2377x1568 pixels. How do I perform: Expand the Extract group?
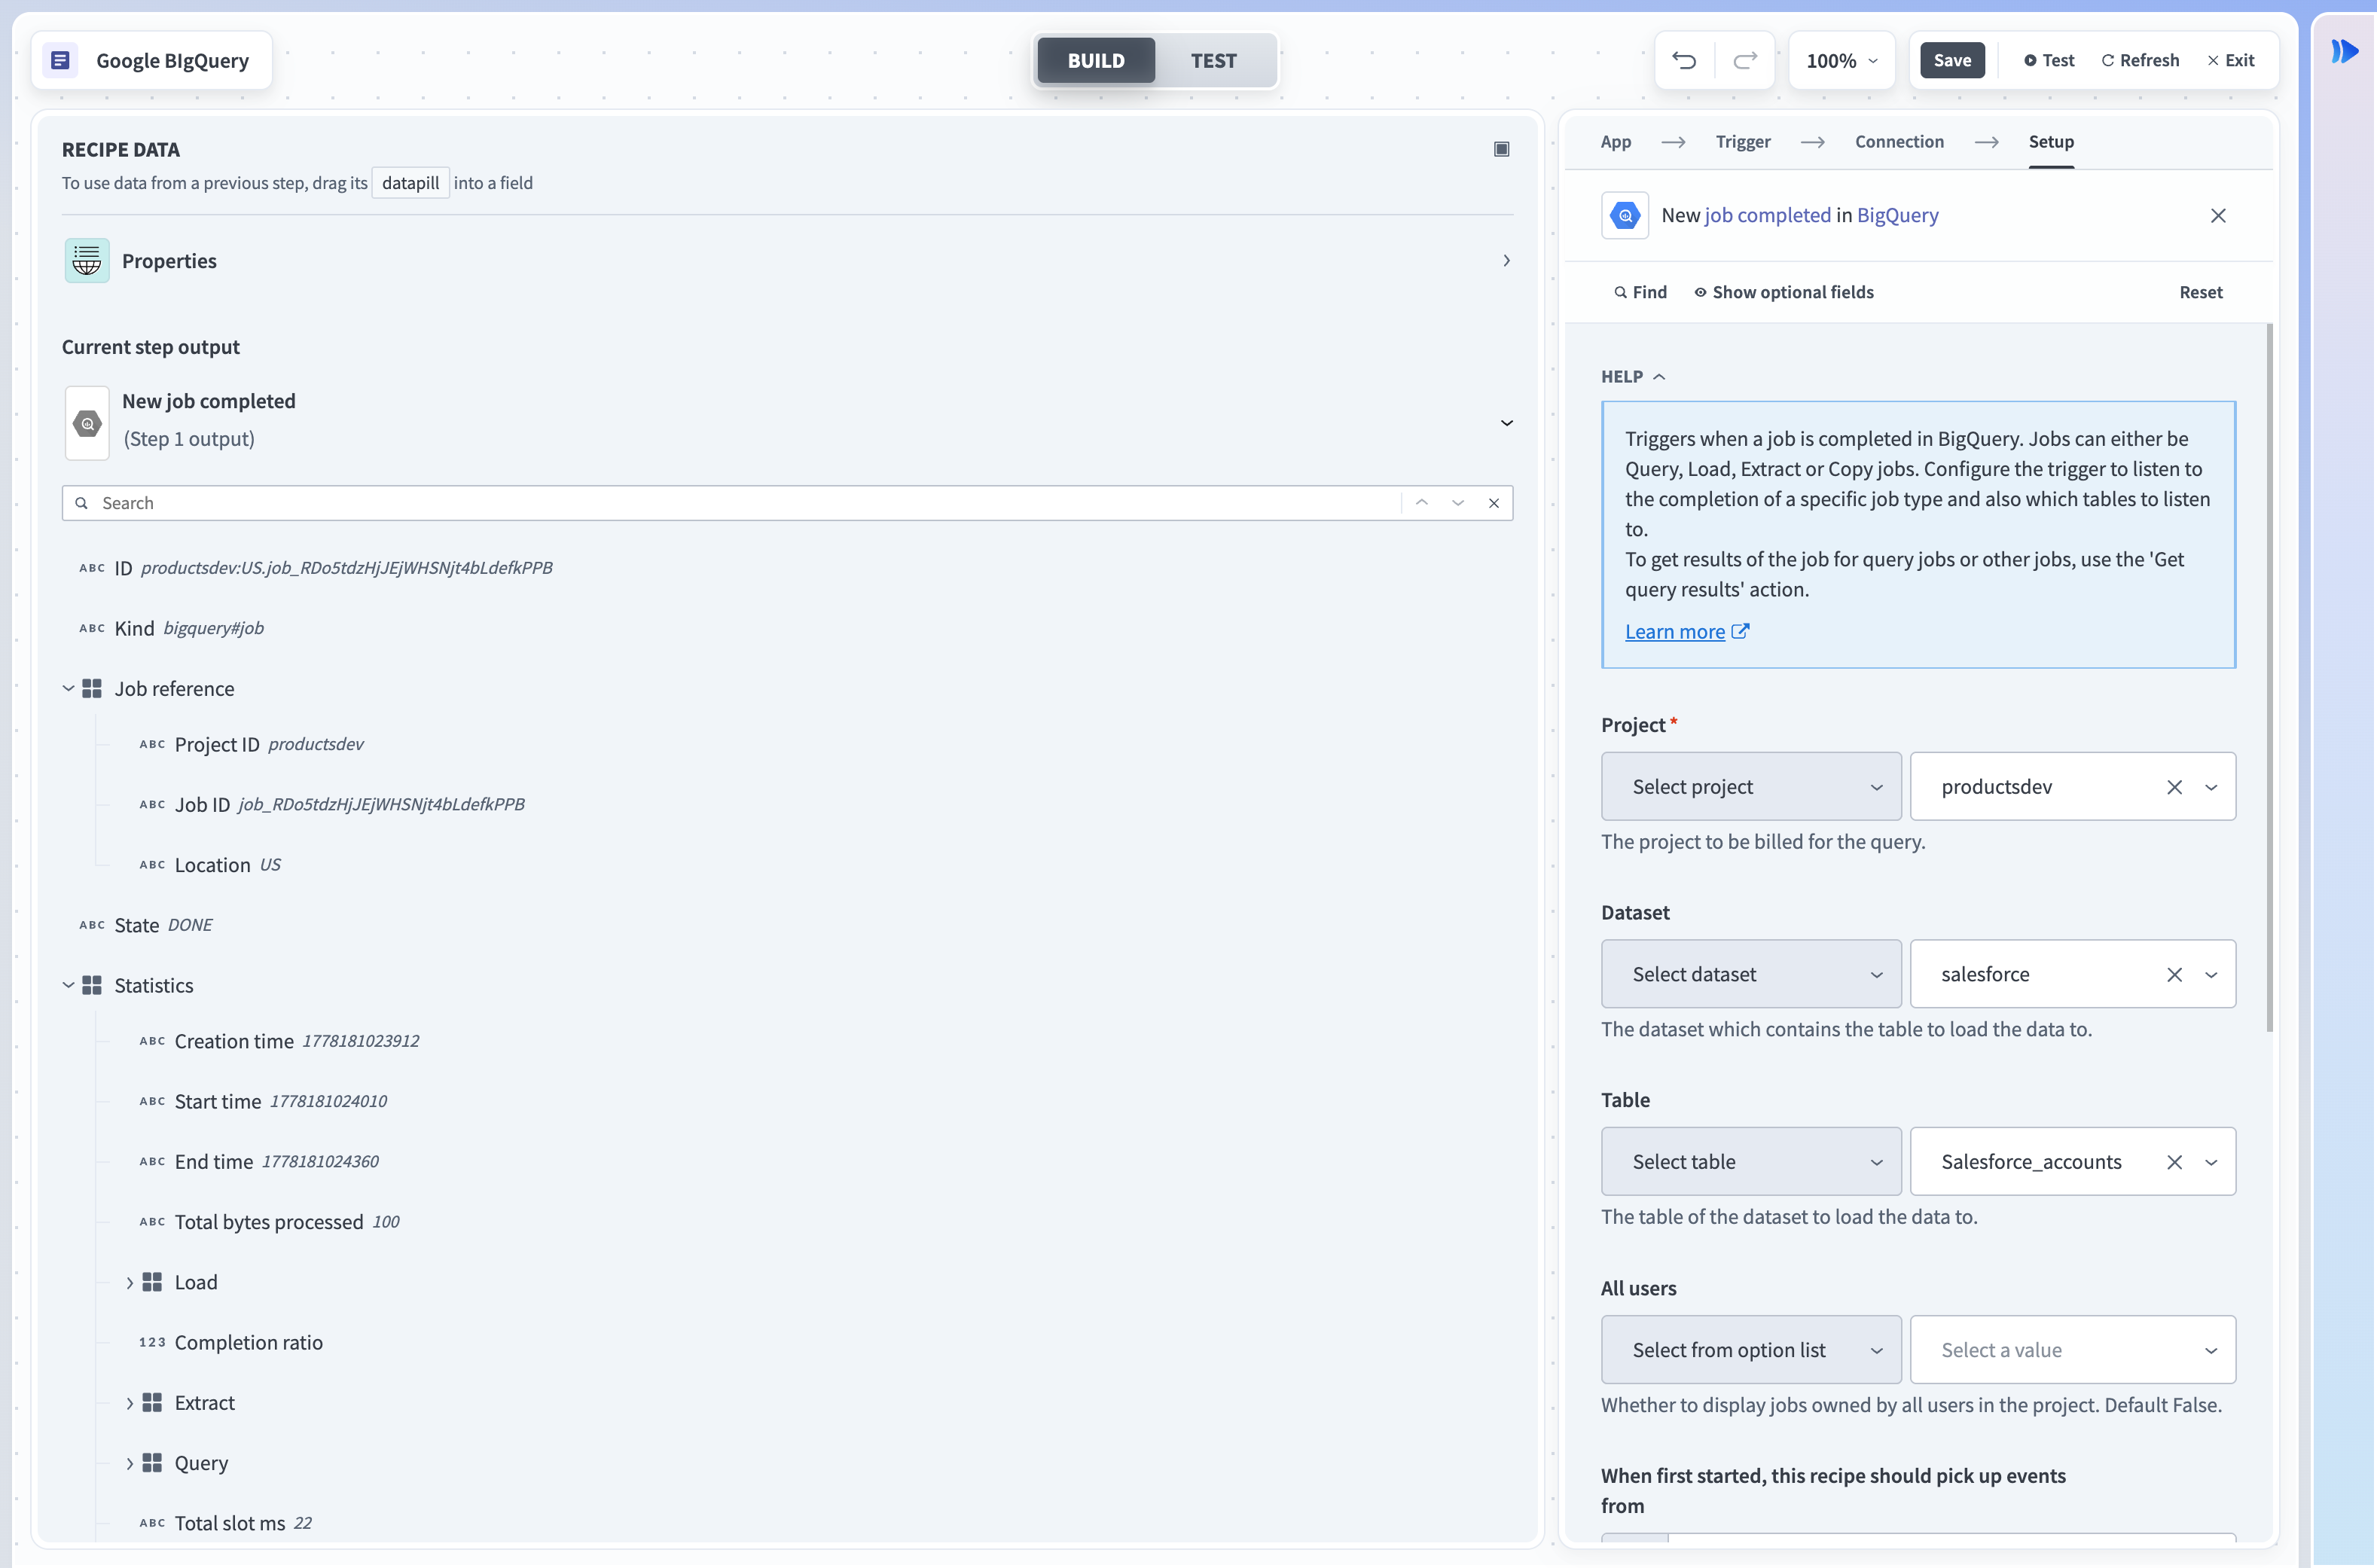(x=129, y=1403)
